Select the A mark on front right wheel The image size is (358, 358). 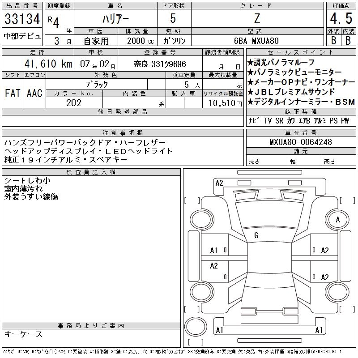(338, 220)
